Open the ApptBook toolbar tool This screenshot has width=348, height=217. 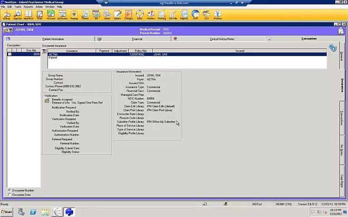29,15
